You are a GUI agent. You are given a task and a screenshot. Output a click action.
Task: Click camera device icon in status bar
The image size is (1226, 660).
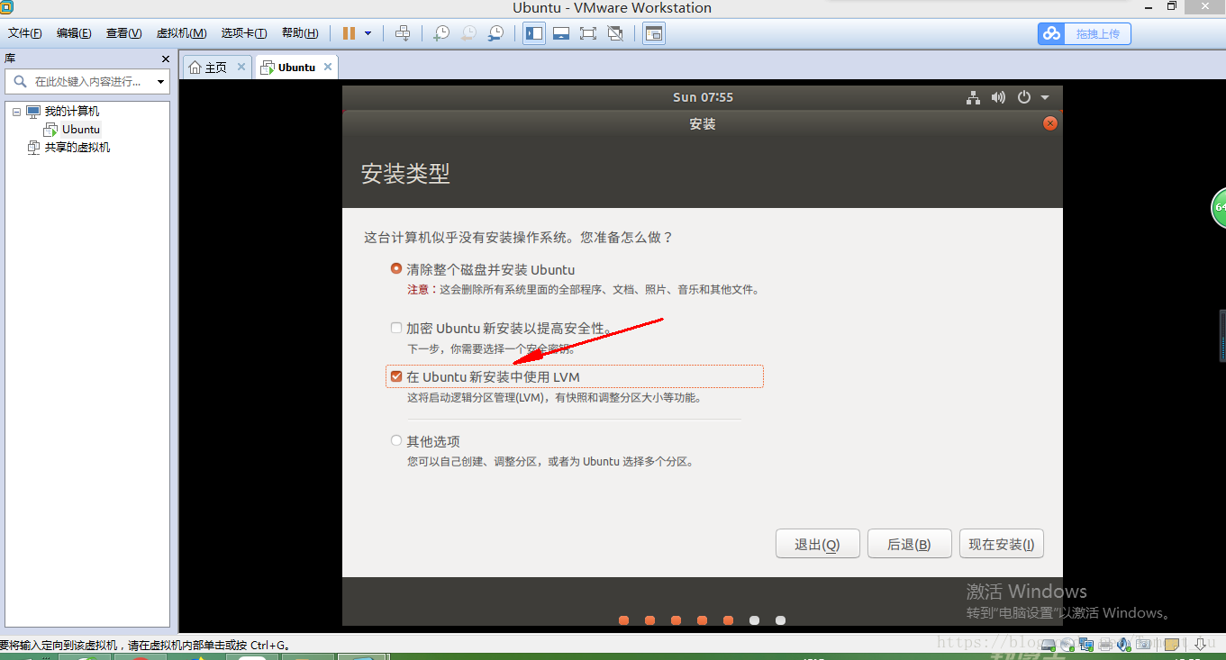point(1143,645)
